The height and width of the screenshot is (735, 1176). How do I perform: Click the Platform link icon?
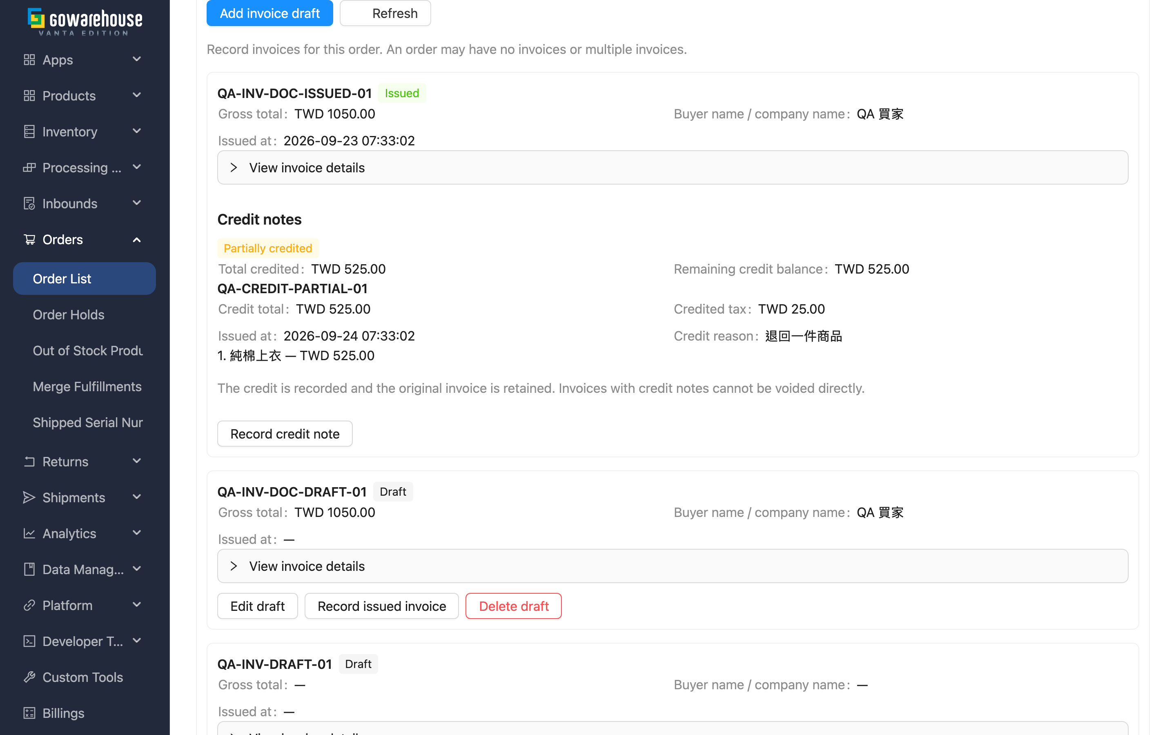click(x=29, y=605)
